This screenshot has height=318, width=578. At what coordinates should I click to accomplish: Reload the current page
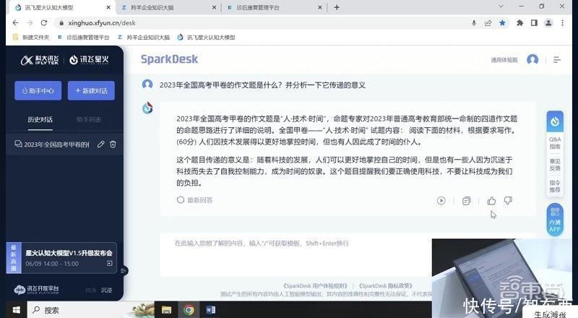(44, 23)
